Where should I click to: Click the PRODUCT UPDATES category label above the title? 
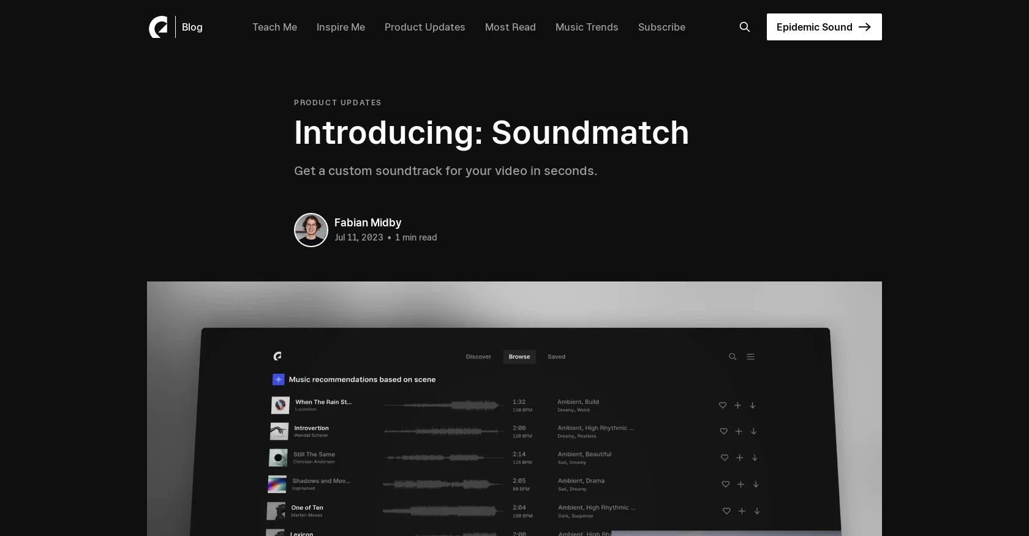point(337,103)
